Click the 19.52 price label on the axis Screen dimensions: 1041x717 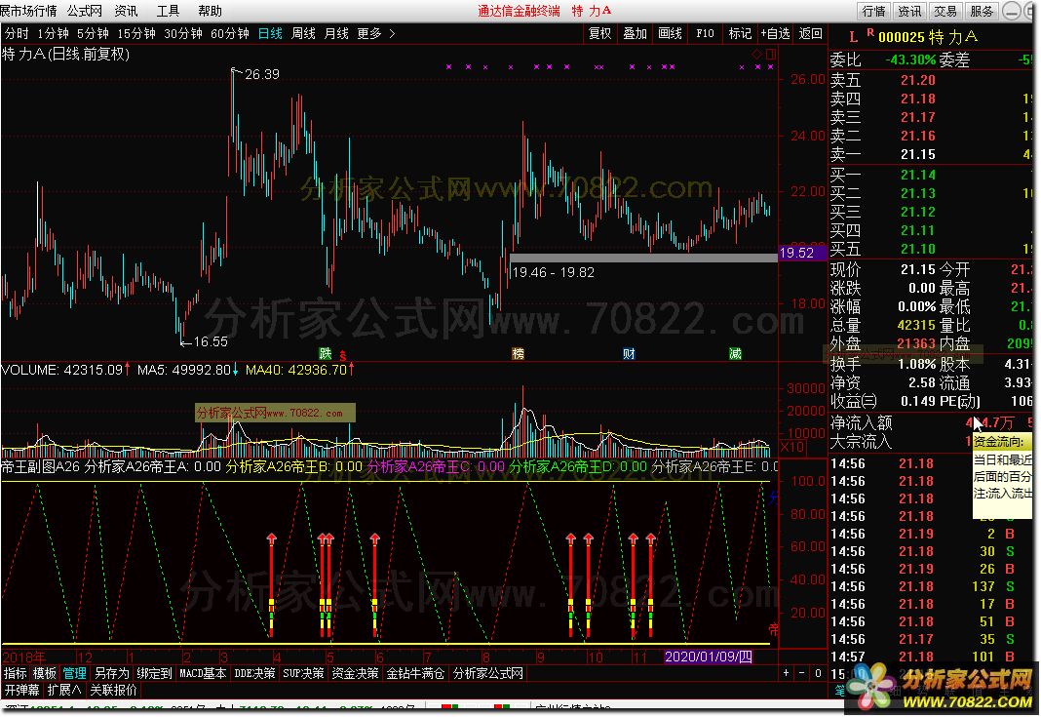pos(802,253)
